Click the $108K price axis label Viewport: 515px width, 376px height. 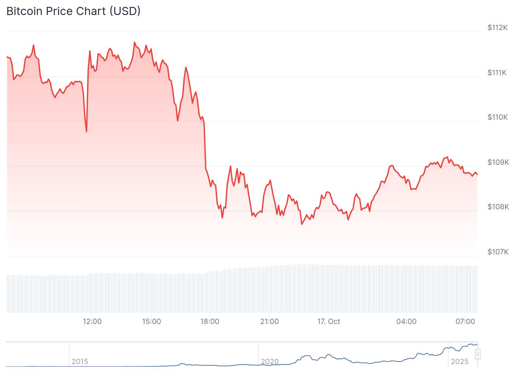[x=498, y=207]
